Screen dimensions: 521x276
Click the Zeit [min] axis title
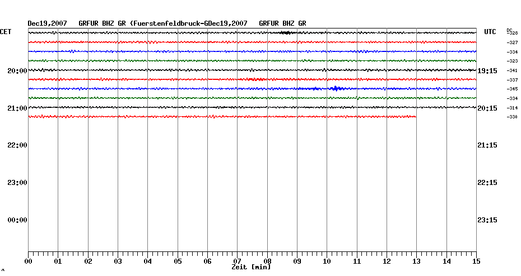[251, 267]
